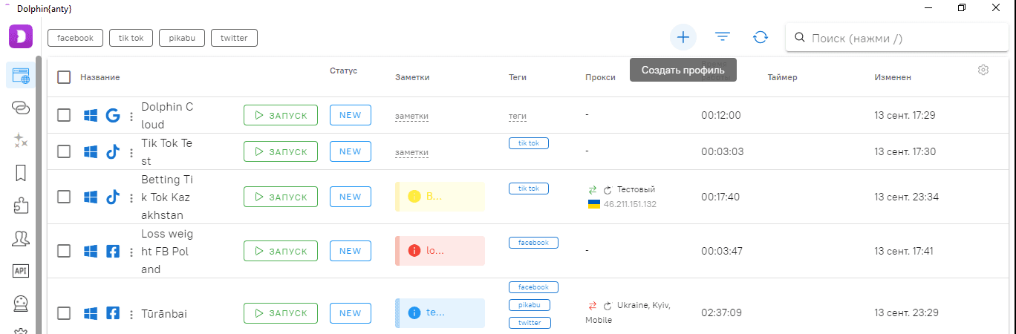Filter by pikabu tag at top
Viewport: 1016px width, 334px height.
coord(182,38)
